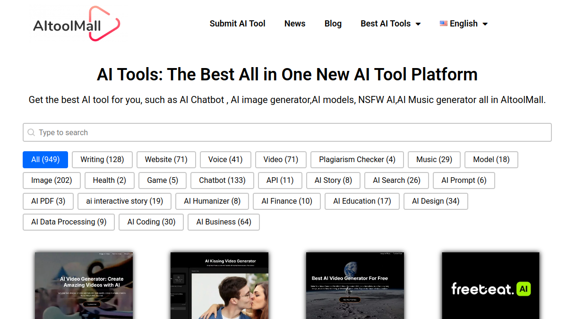Filter by AI Prompt (6)
This screenshot has height=319, width=567.
(x=464, y=181)
